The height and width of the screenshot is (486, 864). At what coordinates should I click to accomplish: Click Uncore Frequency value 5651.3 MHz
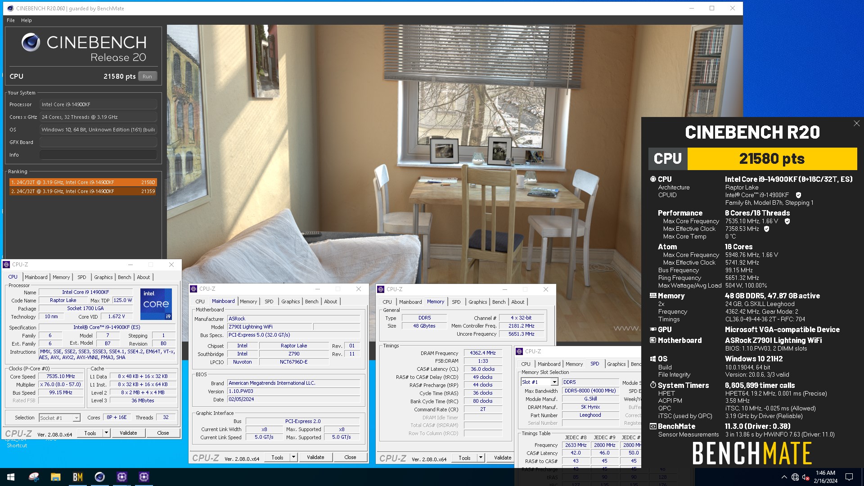pyautogui.click(x=522, y=334)
